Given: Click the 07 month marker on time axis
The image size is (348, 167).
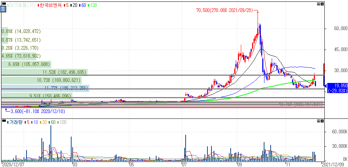Looking at the screenshot, I should tap(185, 164).
